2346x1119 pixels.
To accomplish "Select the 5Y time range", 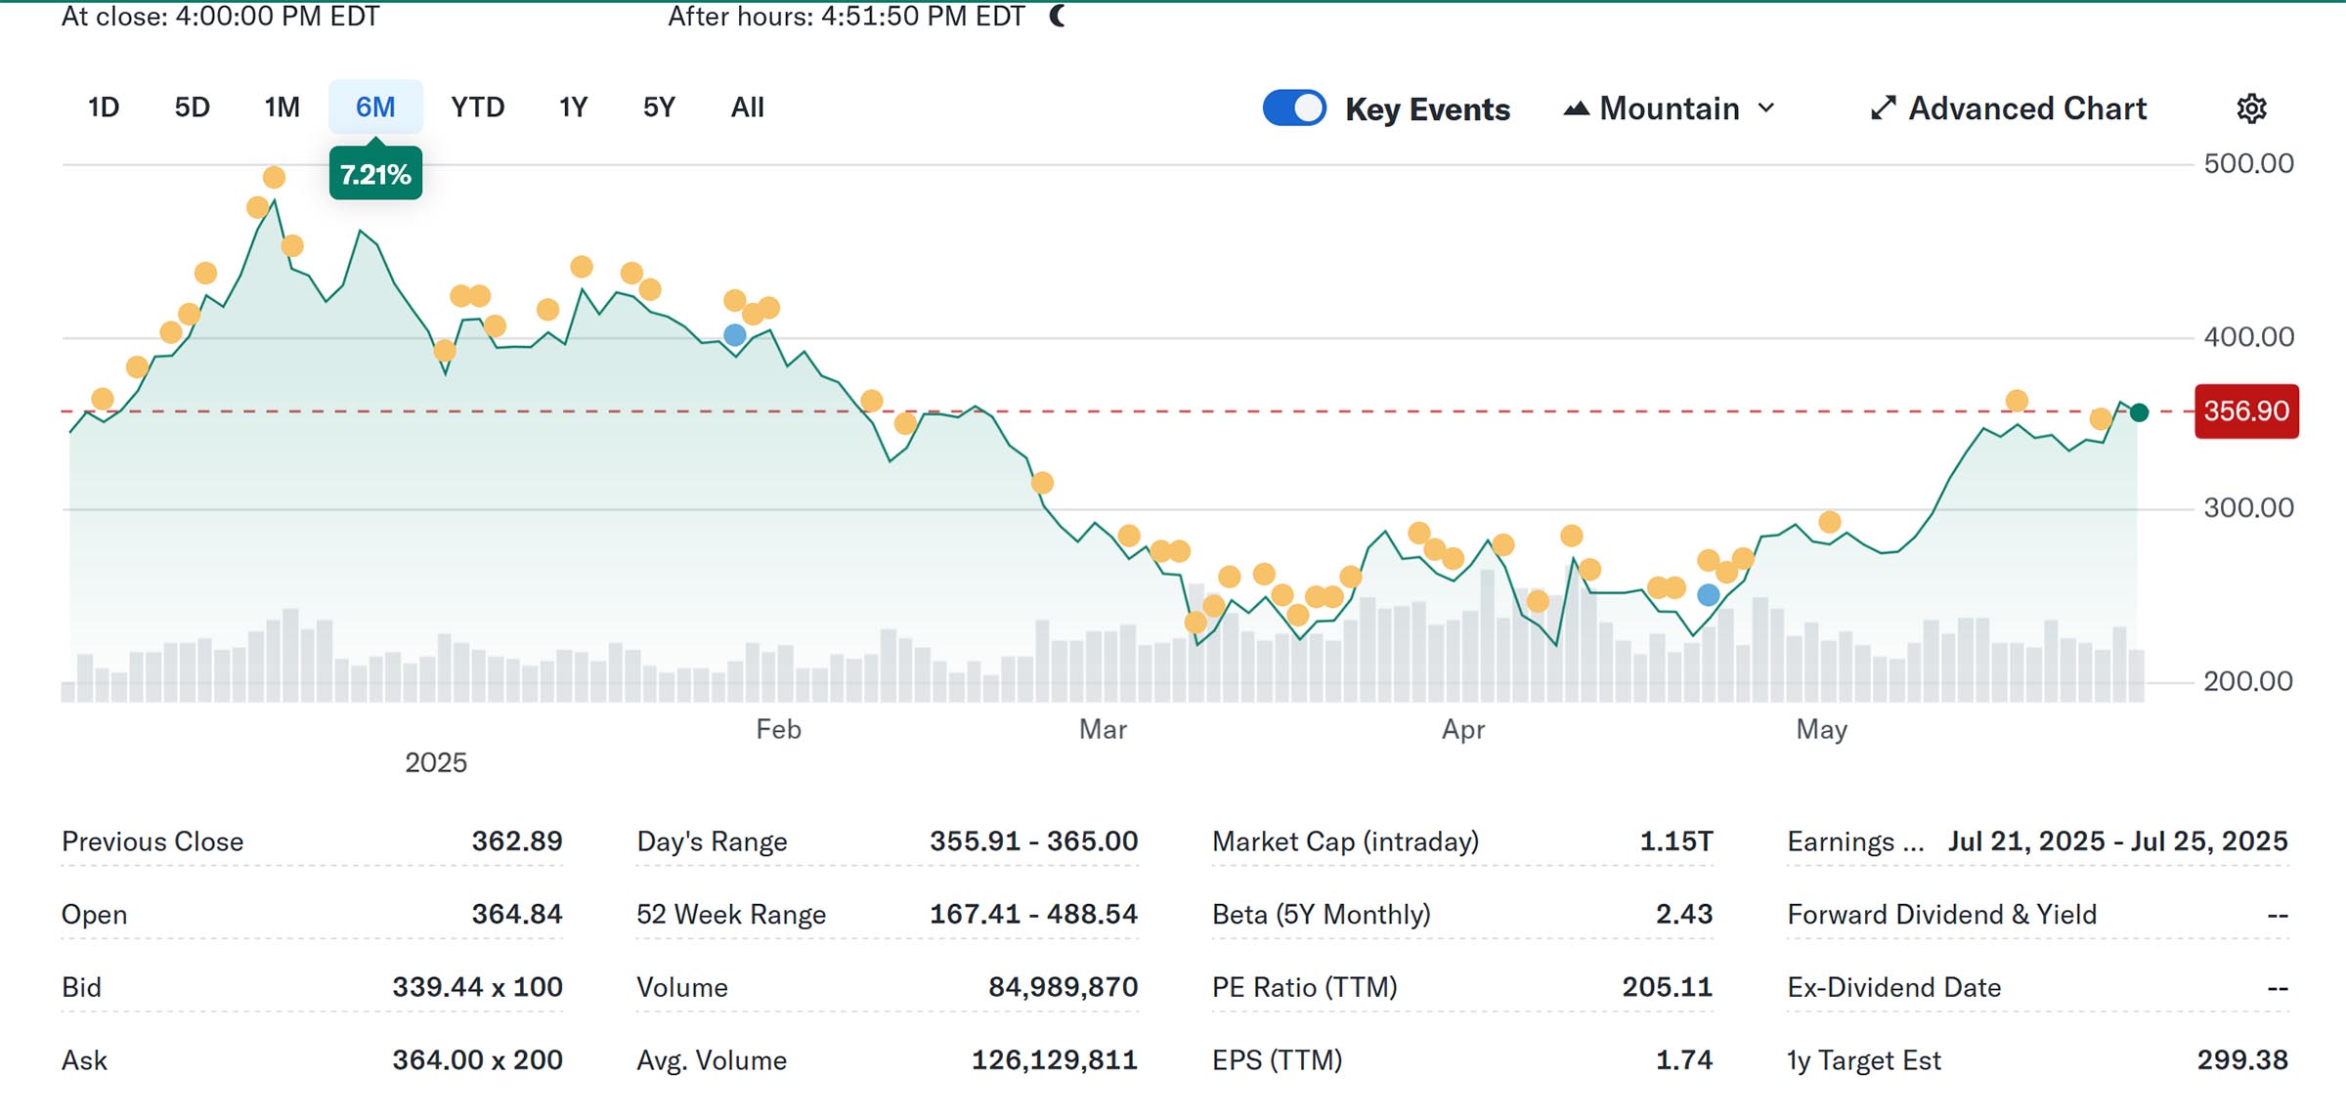I will click(659, 107).
